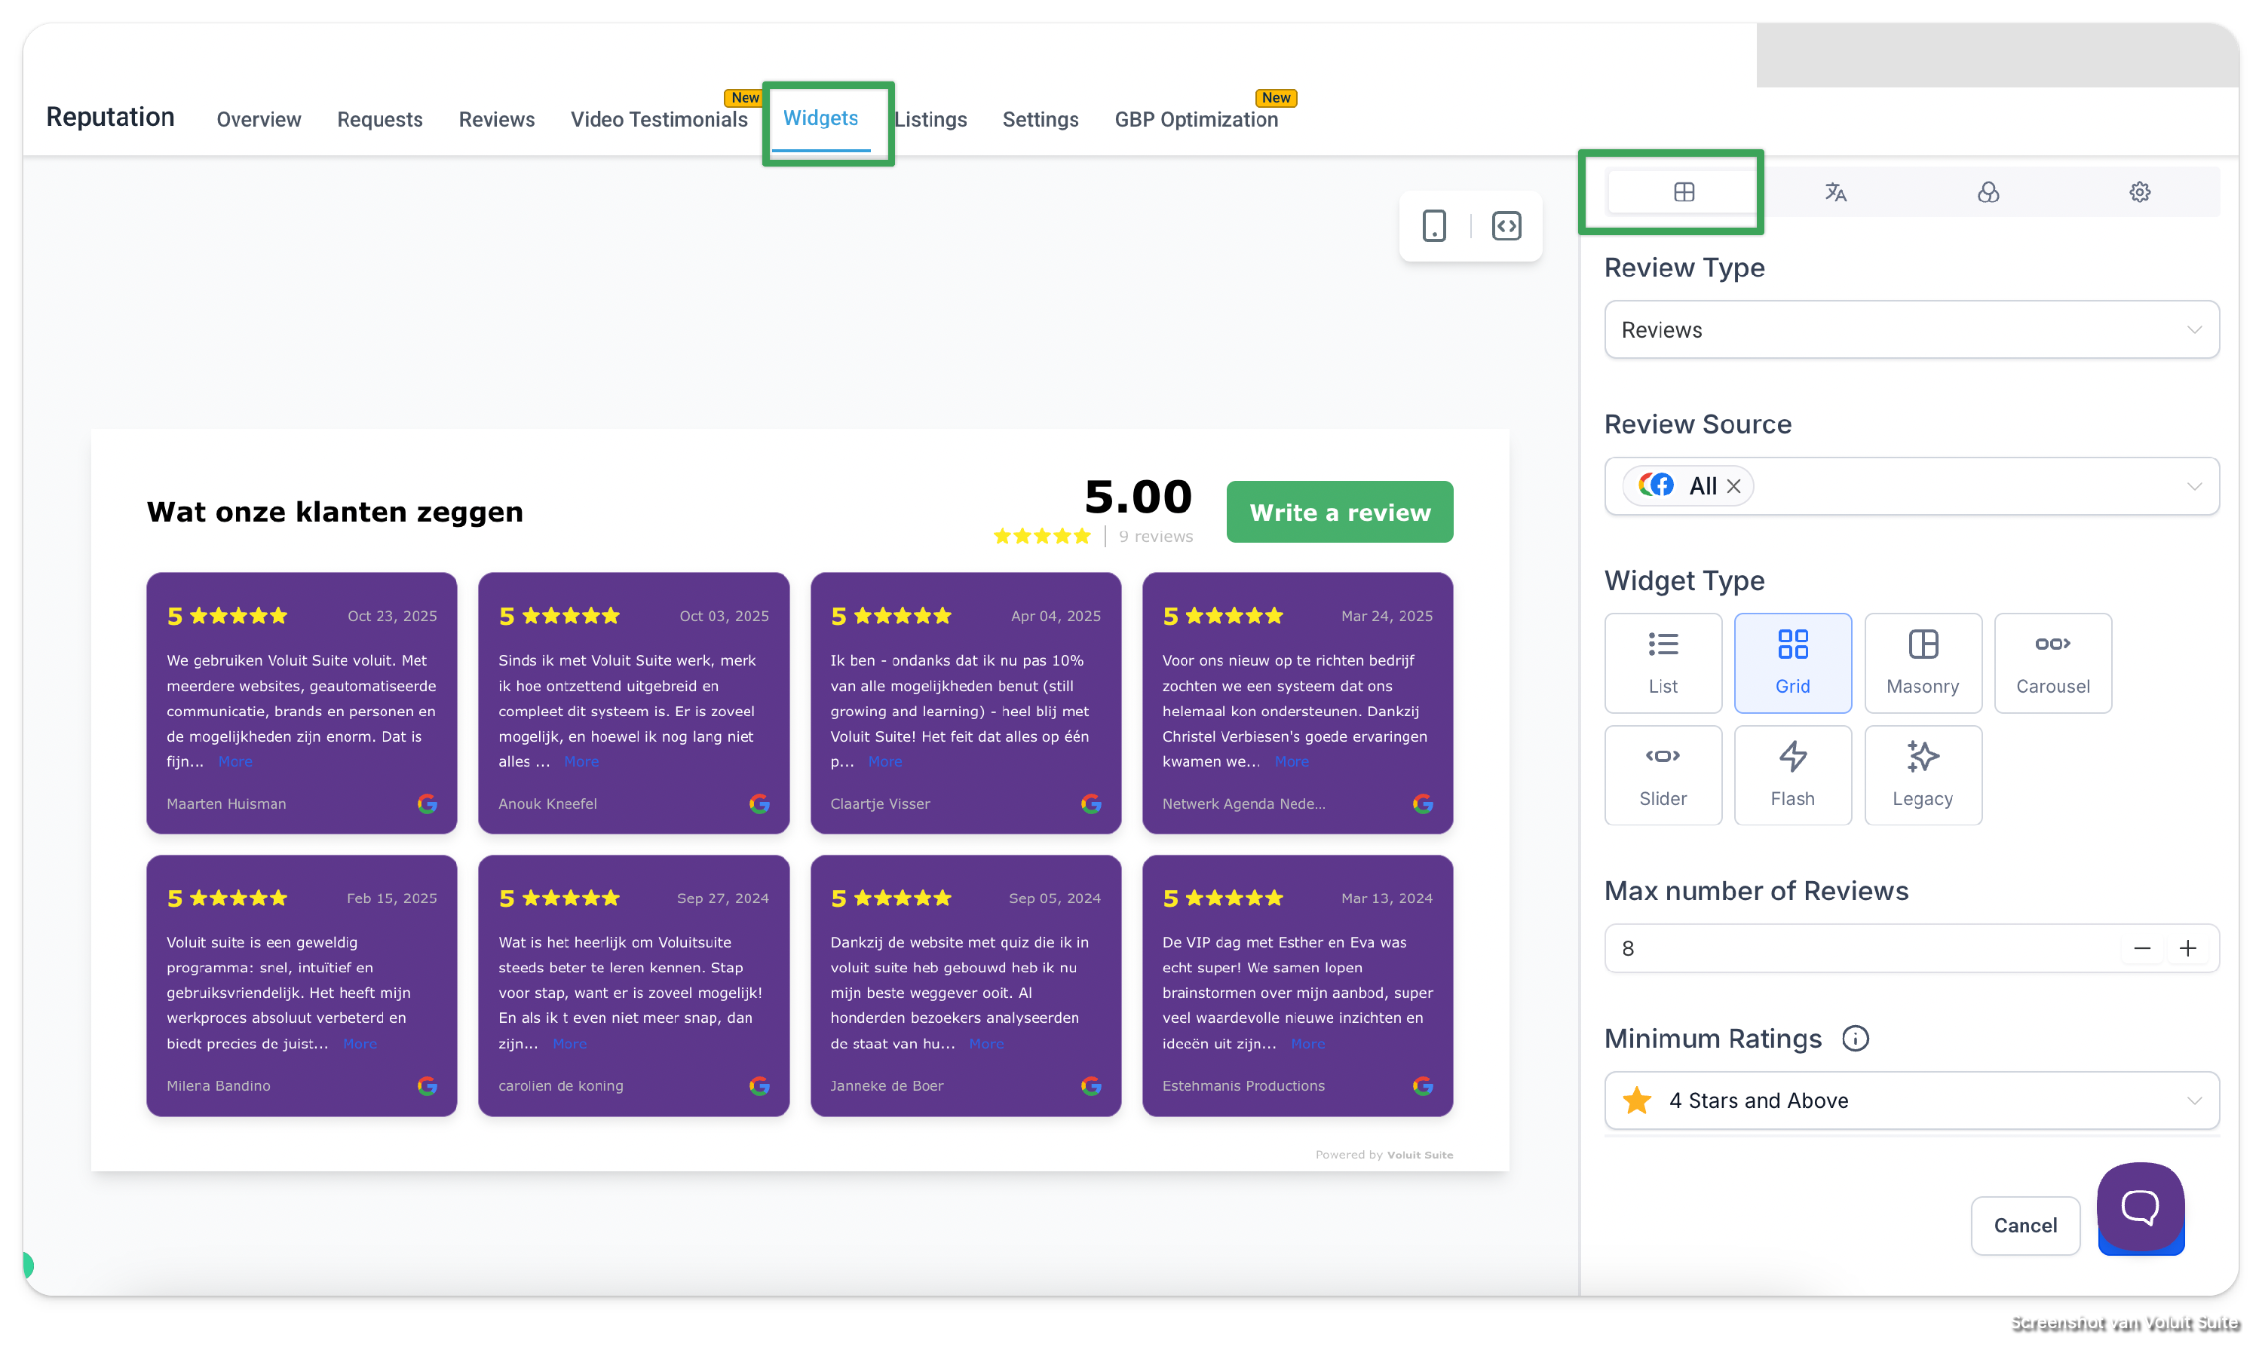
Task: Expand the Minimum Ratings dropdown
Action: (x=1911, y=1100)
